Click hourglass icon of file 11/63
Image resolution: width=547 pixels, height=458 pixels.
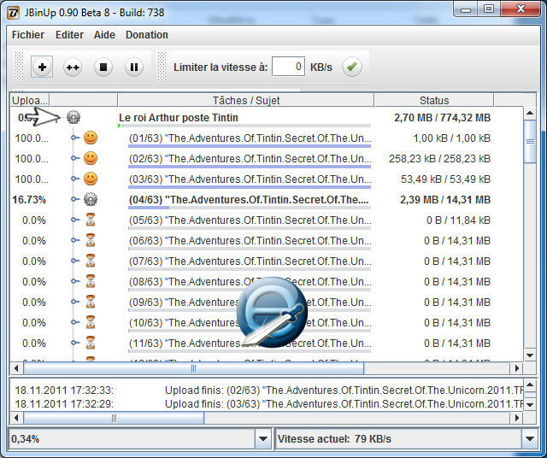(x=91, y=343)
